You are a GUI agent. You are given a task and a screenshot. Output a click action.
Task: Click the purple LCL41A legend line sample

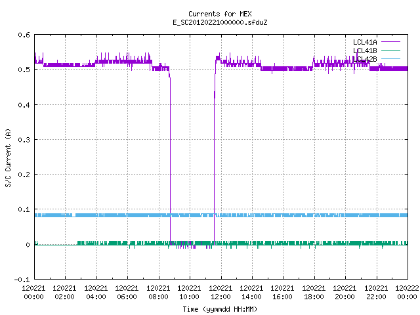390,42
